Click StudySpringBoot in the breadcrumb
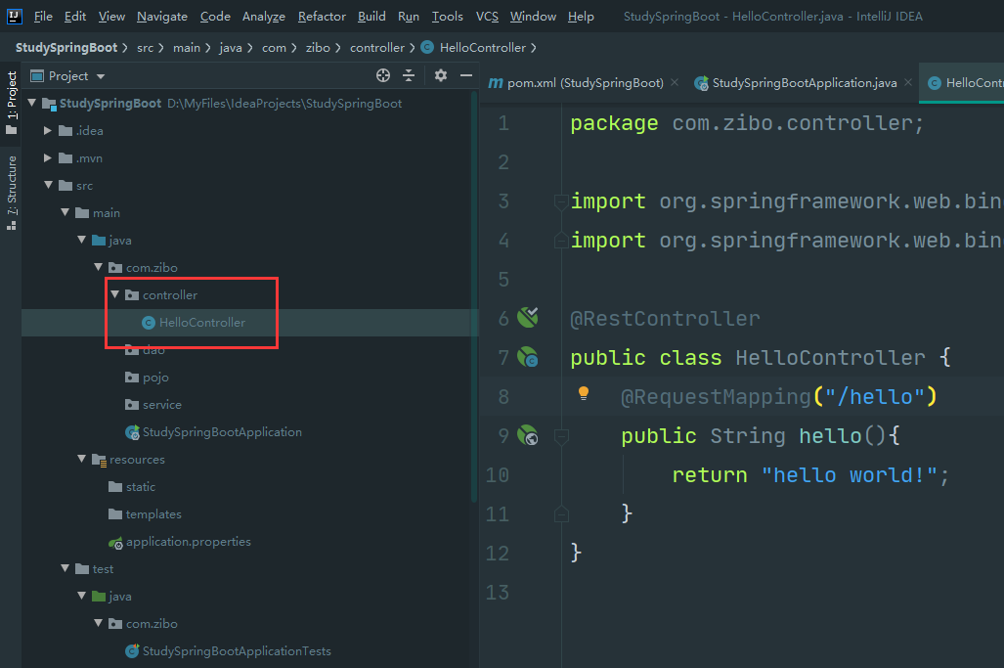Image resolution: width=1004 pixels, height=668 pixels. [66, 47]
